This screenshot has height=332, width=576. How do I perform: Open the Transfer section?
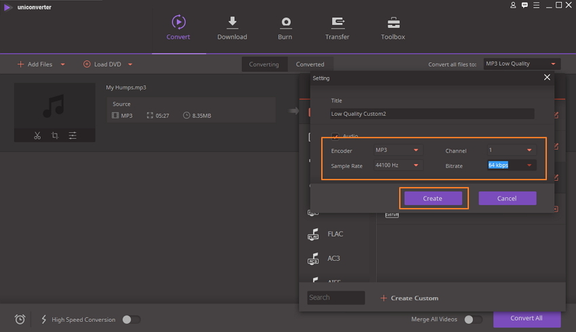coord(337,28)
